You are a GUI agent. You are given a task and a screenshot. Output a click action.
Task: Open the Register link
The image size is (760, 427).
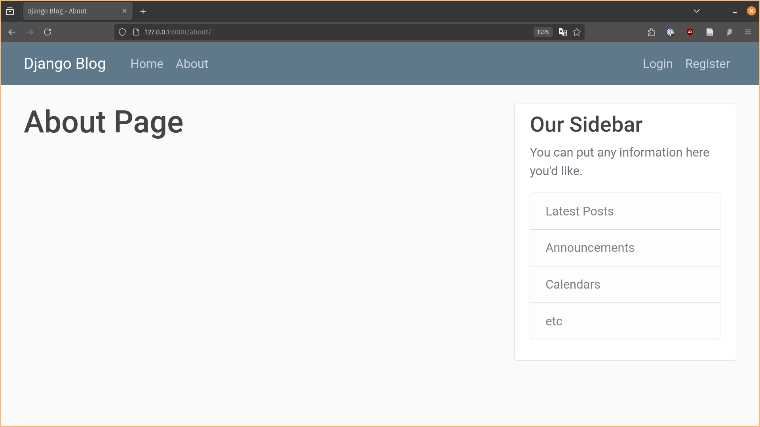707,64
